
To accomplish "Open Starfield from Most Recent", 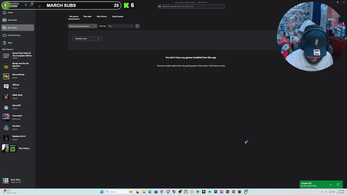I will click(x=17, y=128).
